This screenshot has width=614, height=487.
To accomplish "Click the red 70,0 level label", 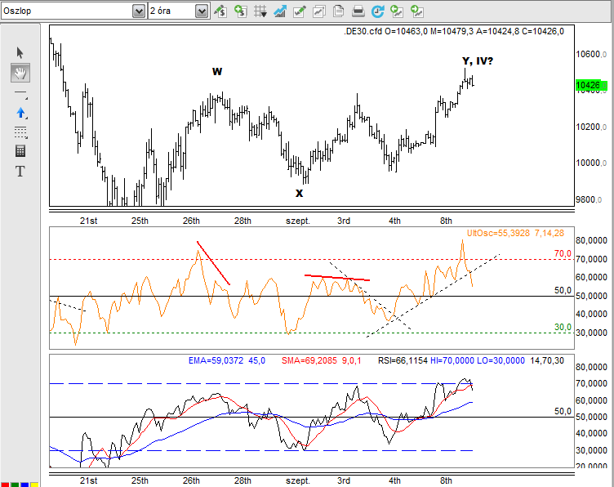I will click(x=563, y=253).
